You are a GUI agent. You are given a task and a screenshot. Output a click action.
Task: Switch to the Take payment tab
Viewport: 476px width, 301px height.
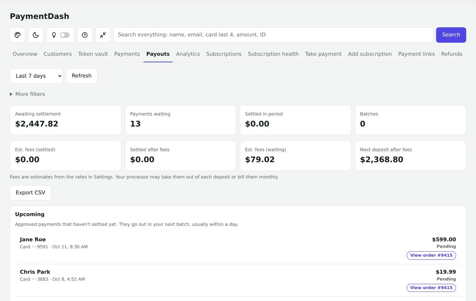coord(323,54)
